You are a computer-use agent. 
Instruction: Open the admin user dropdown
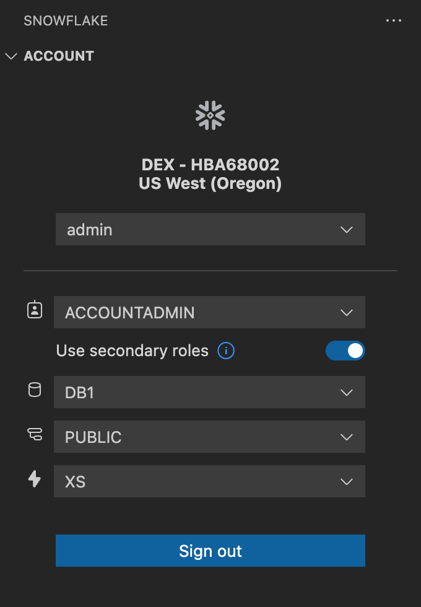click(x=210, y=229)
